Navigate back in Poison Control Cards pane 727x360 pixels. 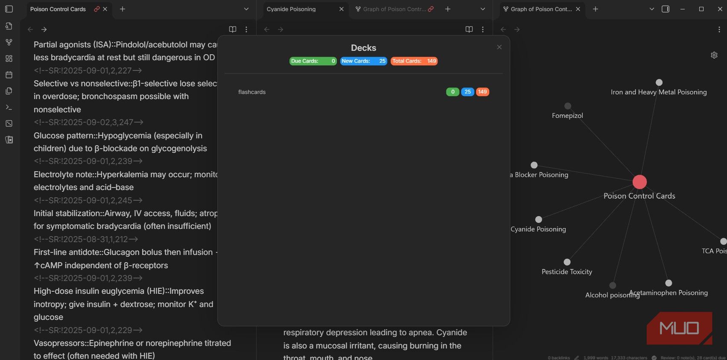click(30, 29)
